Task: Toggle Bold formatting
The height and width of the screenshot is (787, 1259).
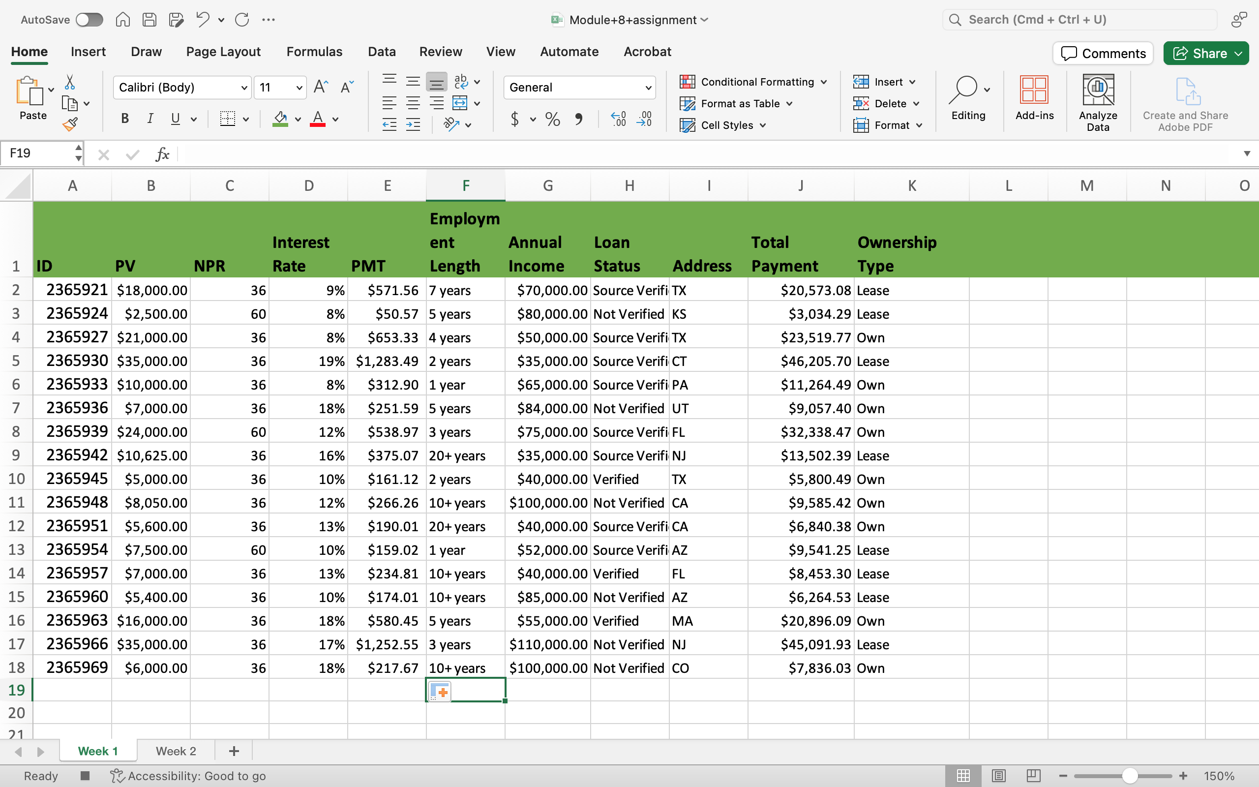Action: click(125, 119)
